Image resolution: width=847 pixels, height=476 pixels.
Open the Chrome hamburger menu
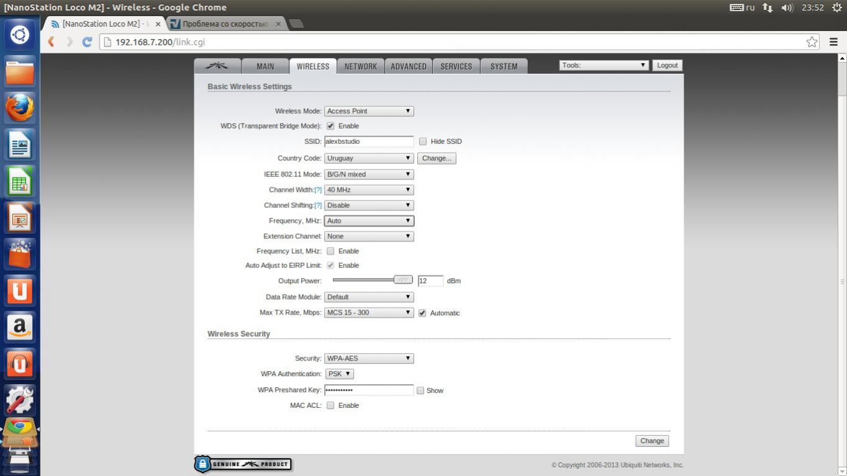(833, 42)
